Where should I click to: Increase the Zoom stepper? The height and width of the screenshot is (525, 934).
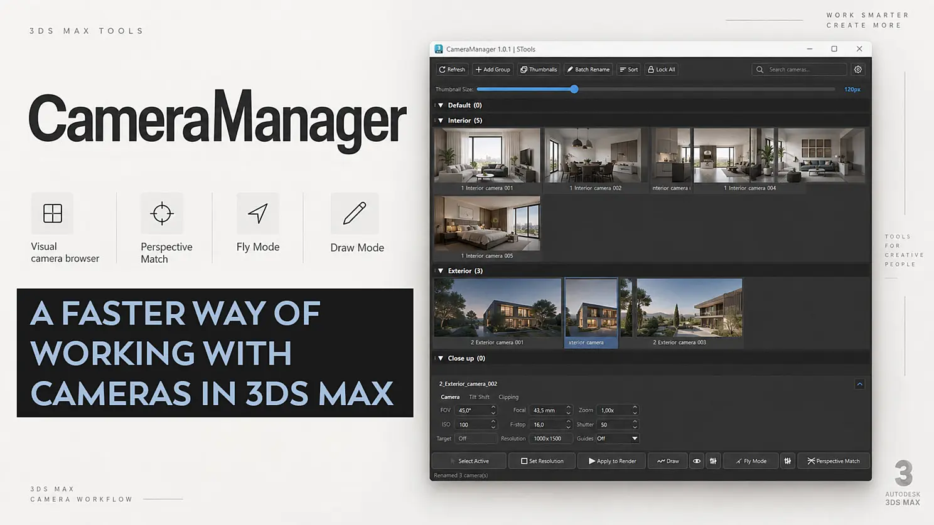[635, 408]
